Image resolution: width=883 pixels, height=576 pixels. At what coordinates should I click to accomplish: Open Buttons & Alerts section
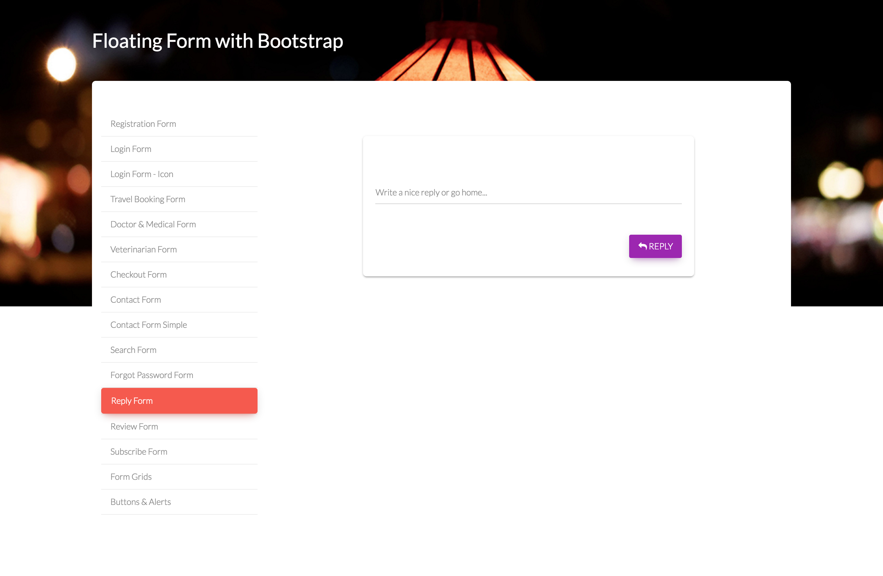(141, 502)
